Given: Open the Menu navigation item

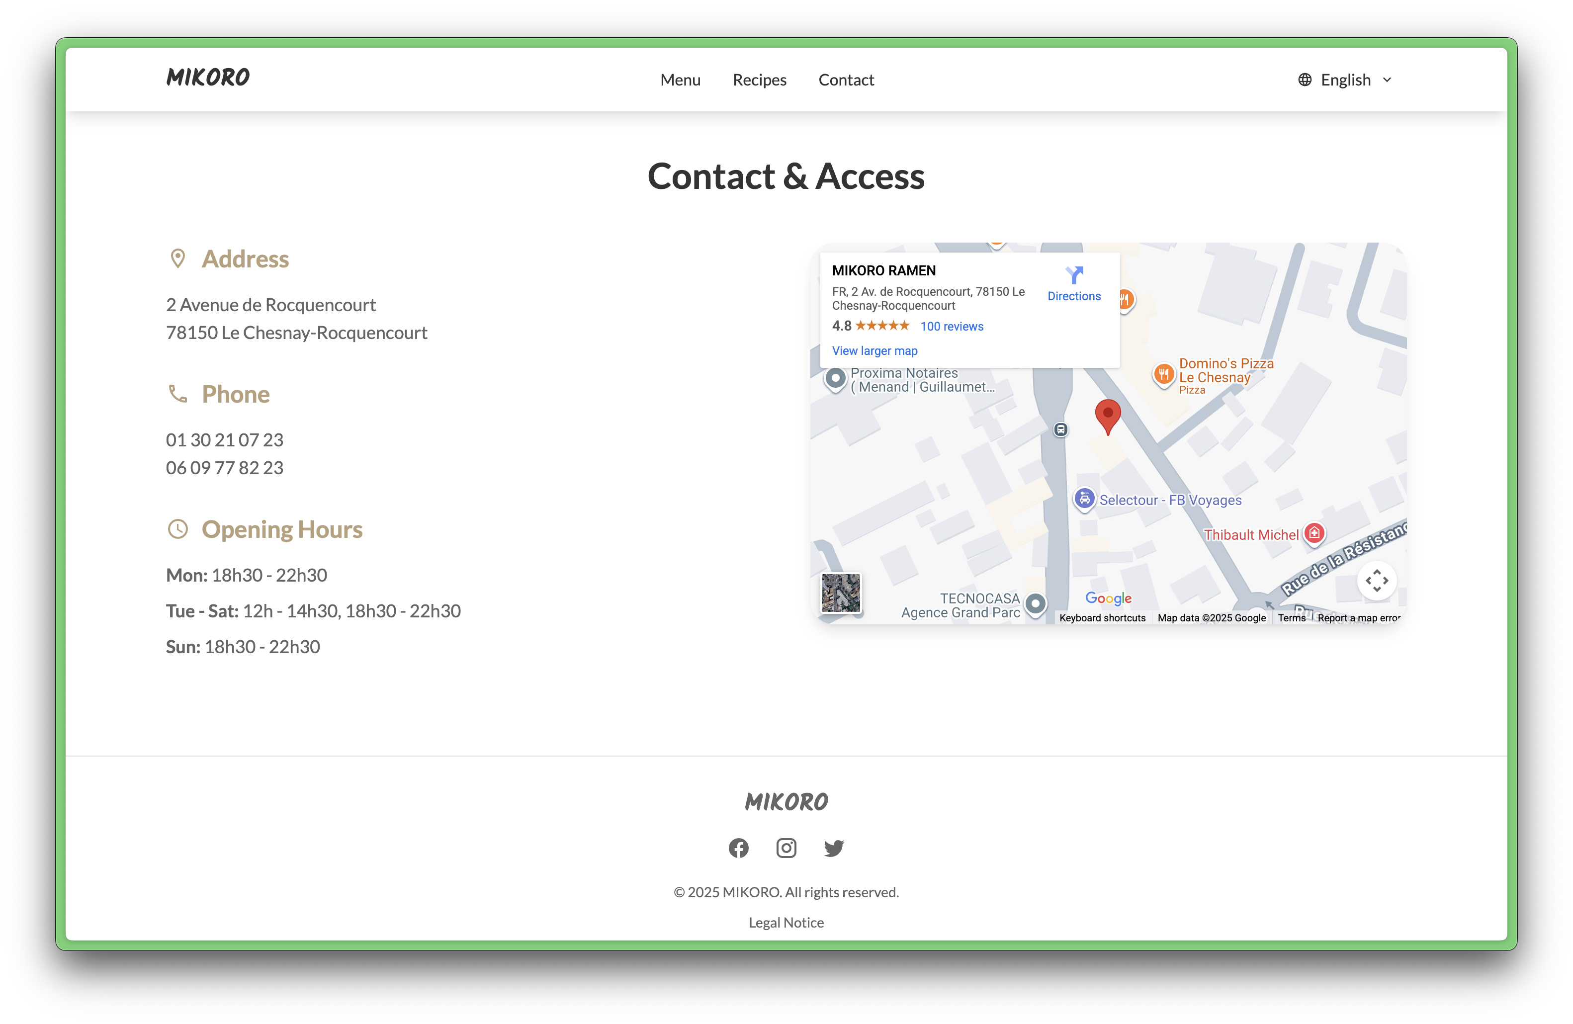Looking at the screenshot, I should coord(680,80).
